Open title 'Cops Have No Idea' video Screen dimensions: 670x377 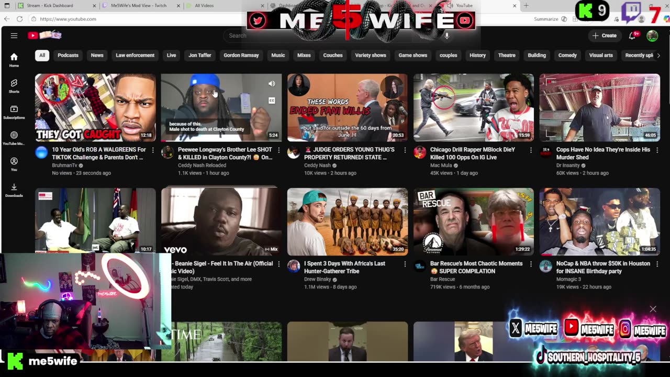[603, 153]
